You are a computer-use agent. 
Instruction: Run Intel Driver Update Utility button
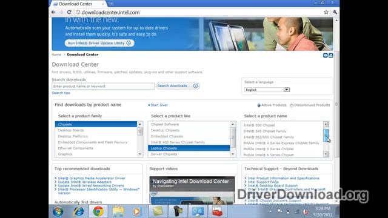[99, 43]
